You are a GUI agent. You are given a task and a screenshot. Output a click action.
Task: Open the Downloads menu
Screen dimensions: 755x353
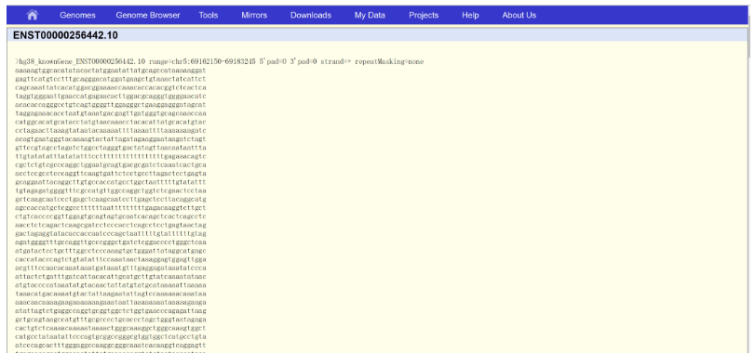(311, 16)
